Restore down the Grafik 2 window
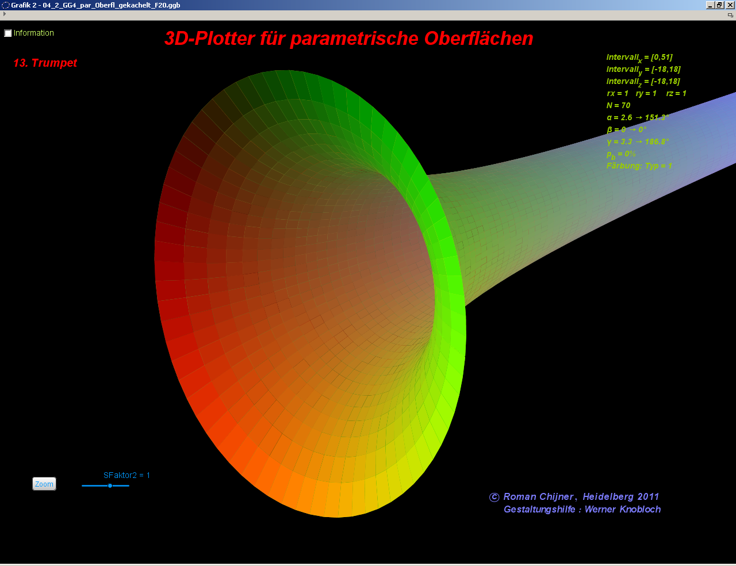 (x=720, y=5)
